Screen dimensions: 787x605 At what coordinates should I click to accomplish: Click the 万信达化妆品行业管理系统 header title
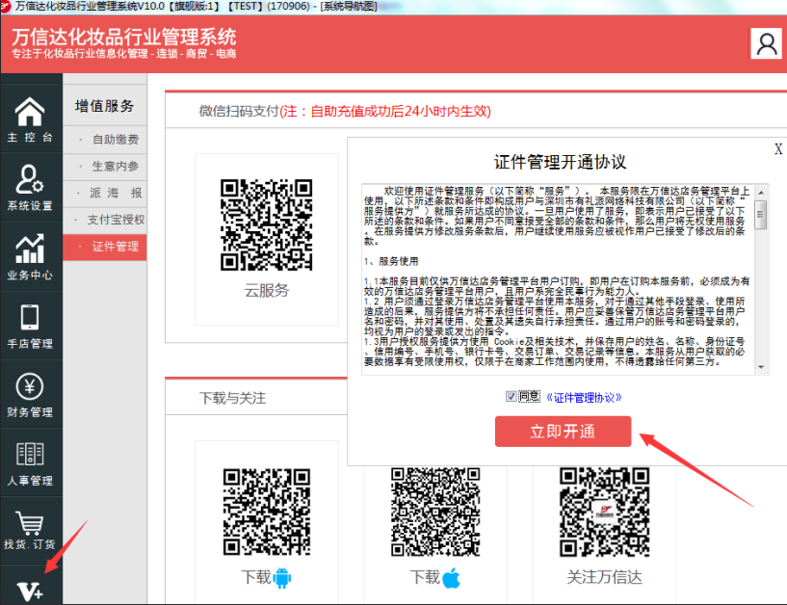[x=124, y=38]
